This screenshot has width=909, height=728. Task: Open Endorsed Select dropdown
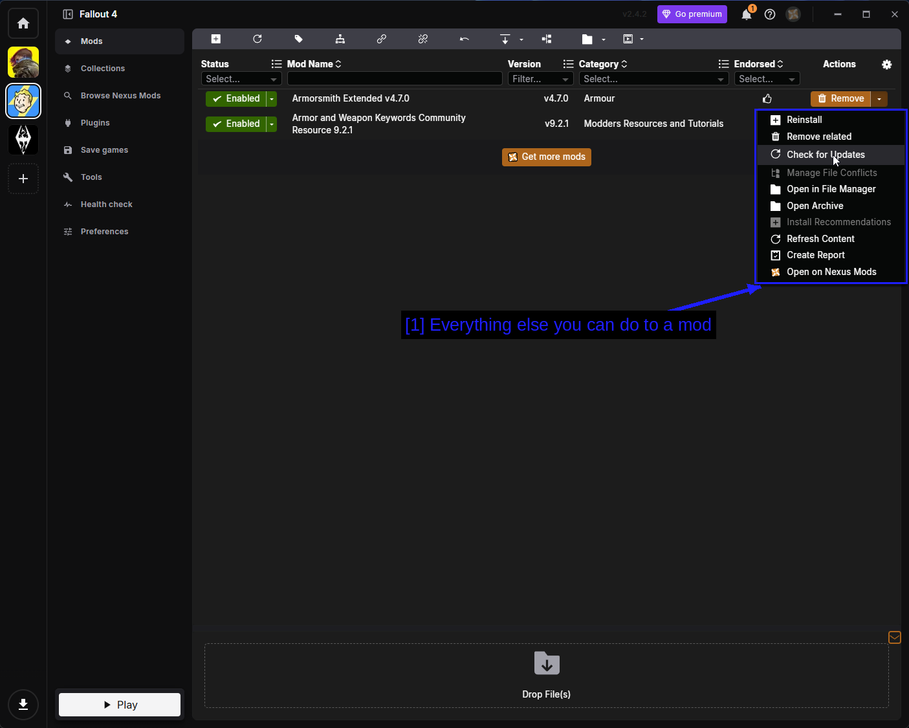767,79
